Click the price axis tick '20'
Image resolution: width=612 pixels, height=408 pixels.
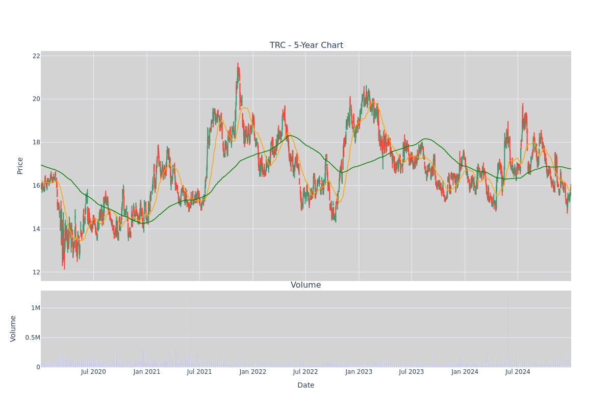point(36,99)
